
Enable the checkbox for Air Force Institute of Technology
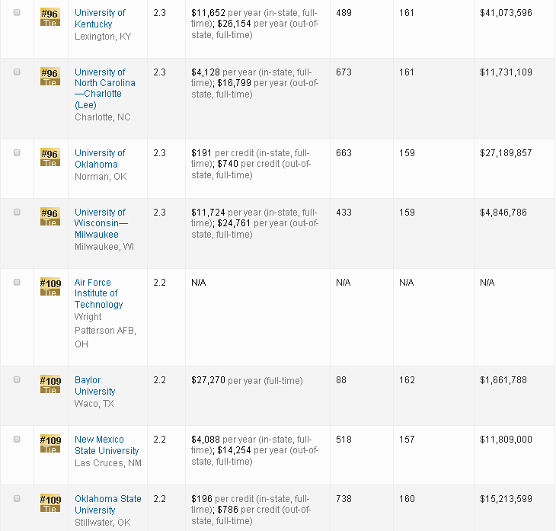pos(18,282)
